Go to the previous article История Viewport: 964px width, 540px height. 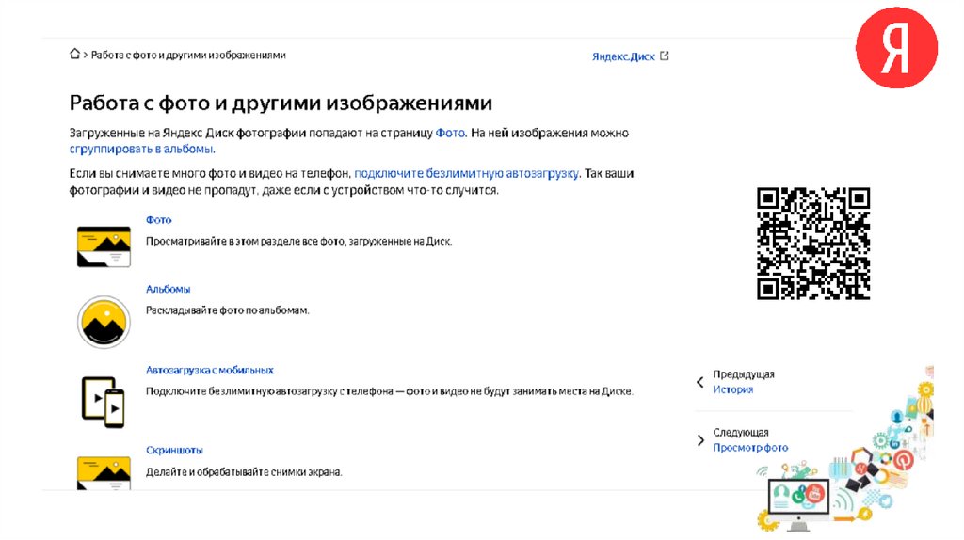(x=732, y=389)
